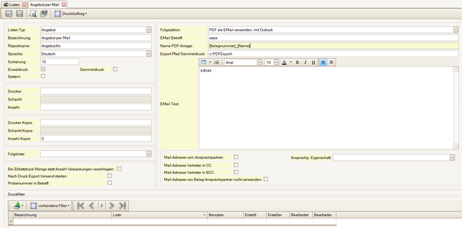Check Mail-Adresse Vertreter in BCC
The height and width of the screenshot is (228, 462).
(236, 172)
